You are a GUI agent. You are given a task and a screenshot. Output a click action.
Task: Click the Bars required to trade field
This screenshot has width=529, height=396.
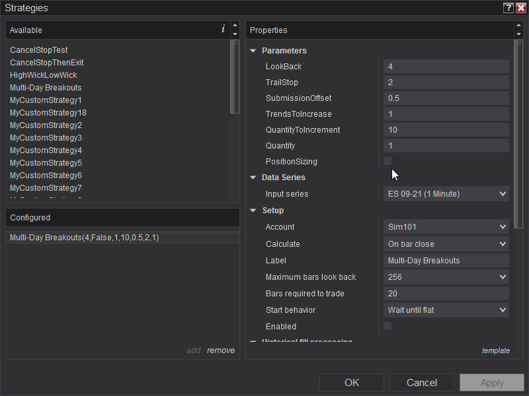click(x=446, y=294)
